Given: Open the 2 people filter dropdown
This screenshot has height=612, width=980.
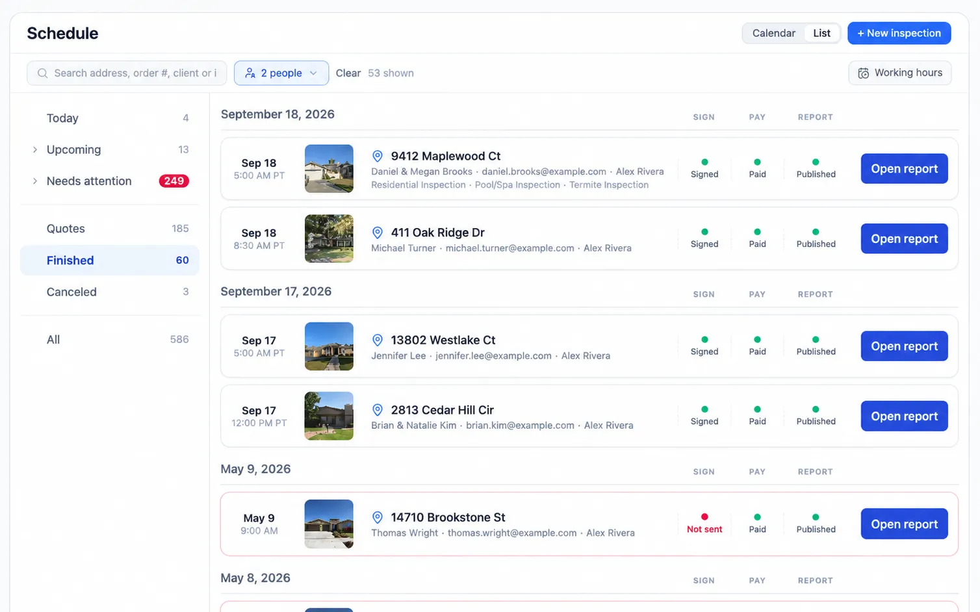Looking at the screenshot, I should point(281,73).
